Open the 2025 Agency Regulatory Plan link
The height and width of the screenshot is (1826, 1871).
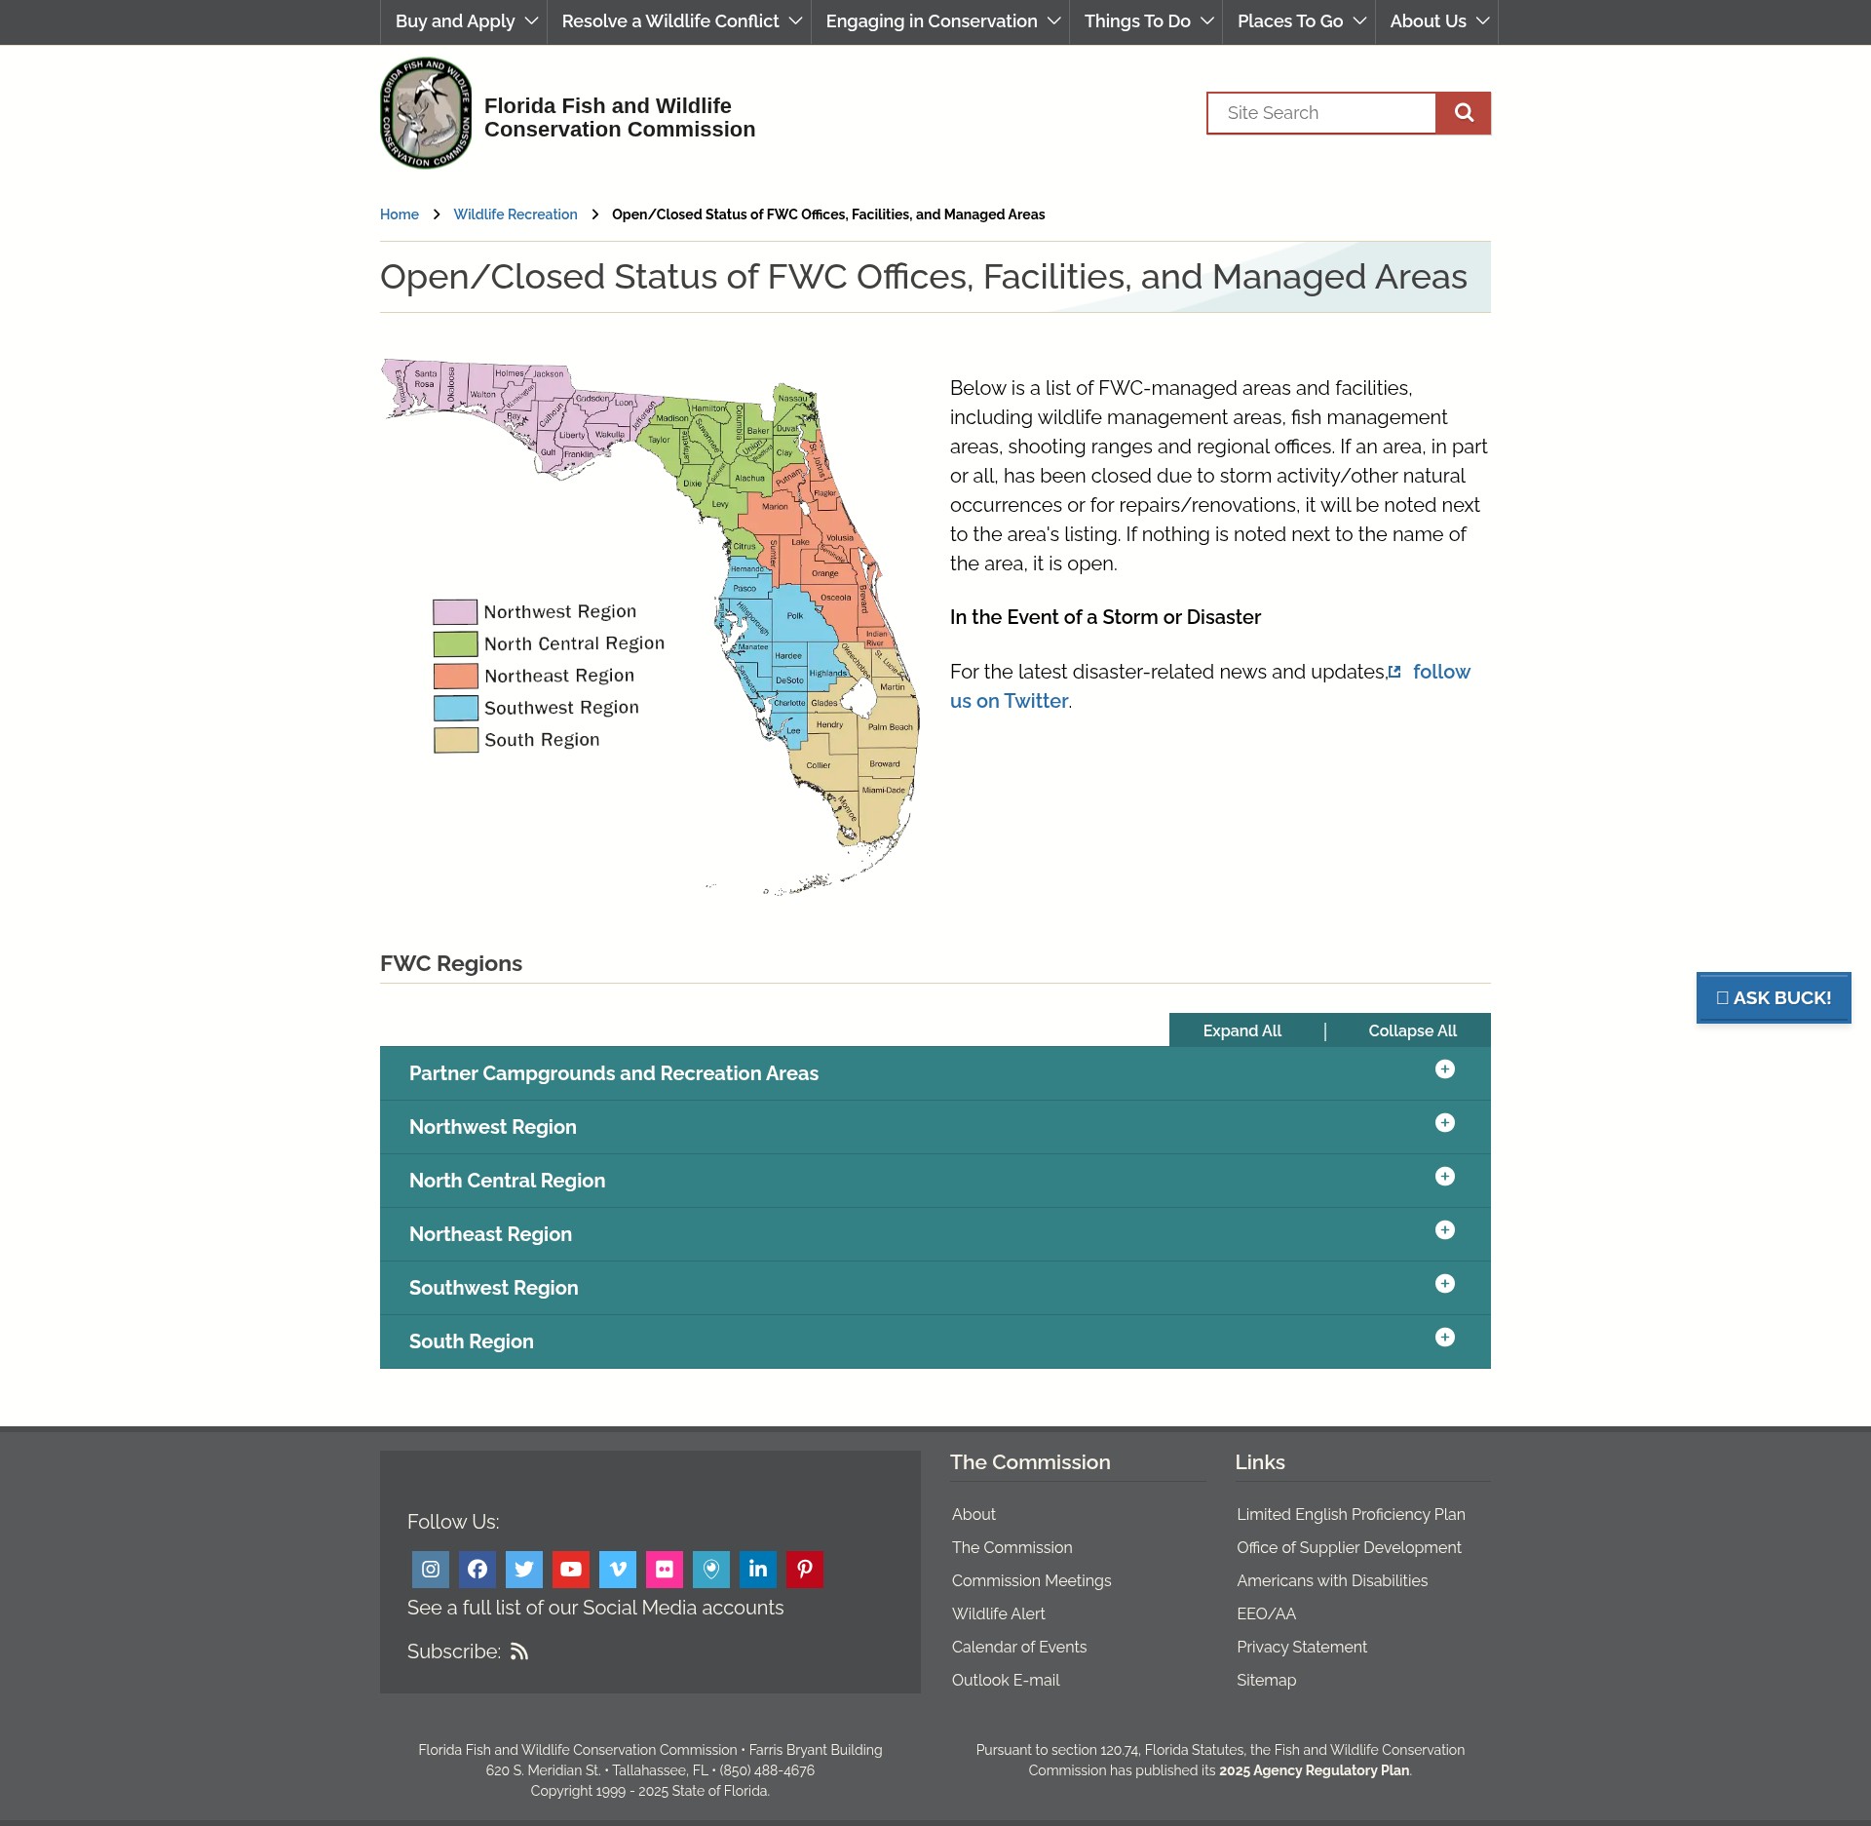point(1314,1770)
